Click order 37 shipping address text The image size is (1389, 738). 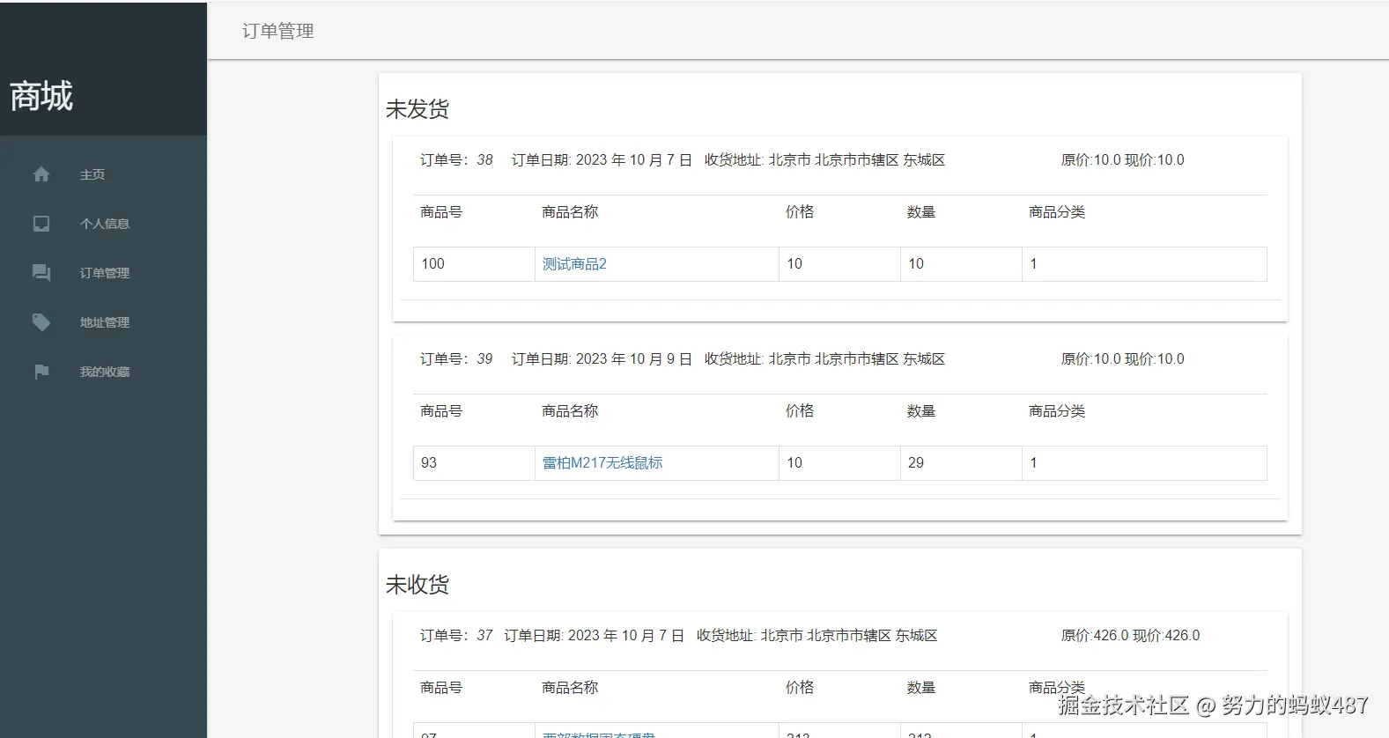click(816, 636)
